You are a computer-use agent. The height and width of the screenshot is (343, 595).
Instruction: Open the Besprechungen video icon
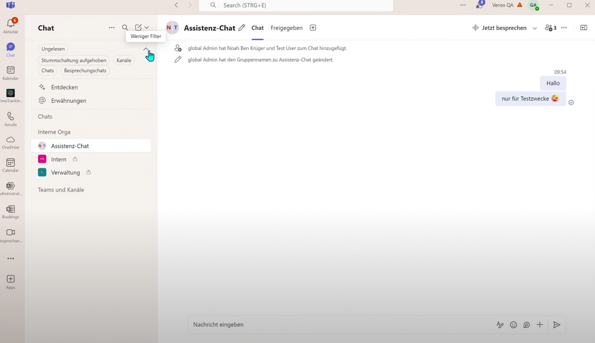pyautogui.click(x=10, y=236)
